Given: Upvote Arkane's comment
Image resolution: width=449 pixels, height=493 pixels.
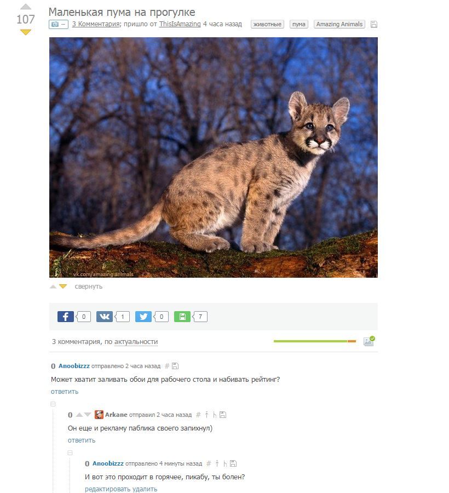Looking at the screenshot, I should point(79,415).
